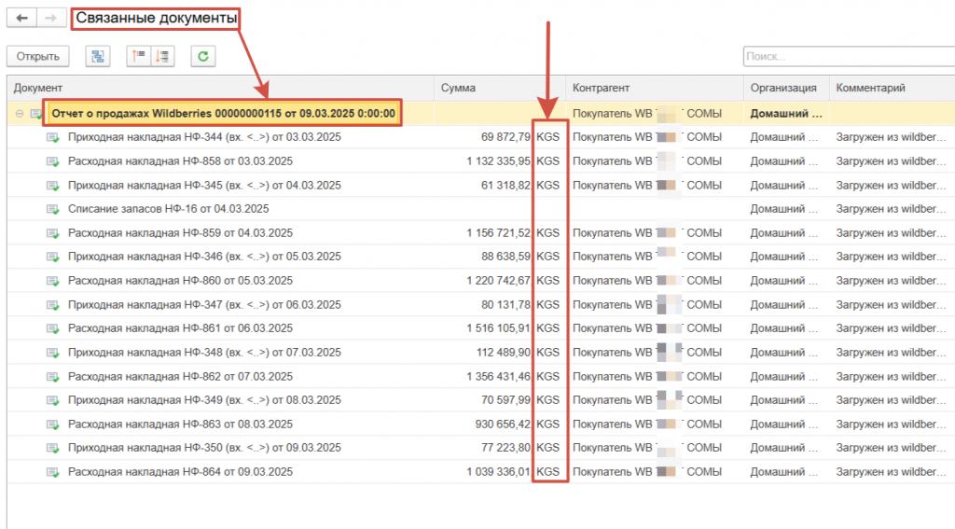The image size is (955, 529).
Task: Click document icon next to Приходная накладная НФ-344
Action: click(53, 138)
